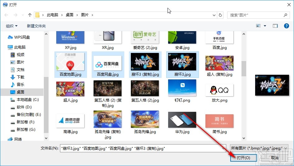The image size is (294, 166).
Task: Click the 文件名 input field
Action: point(143,148)
